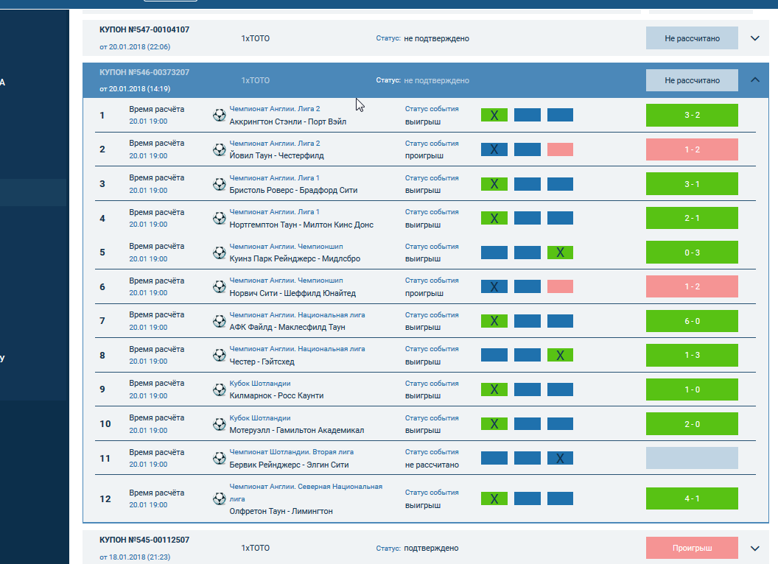Toggle first outcome X box in row 1

click(494, 115)
